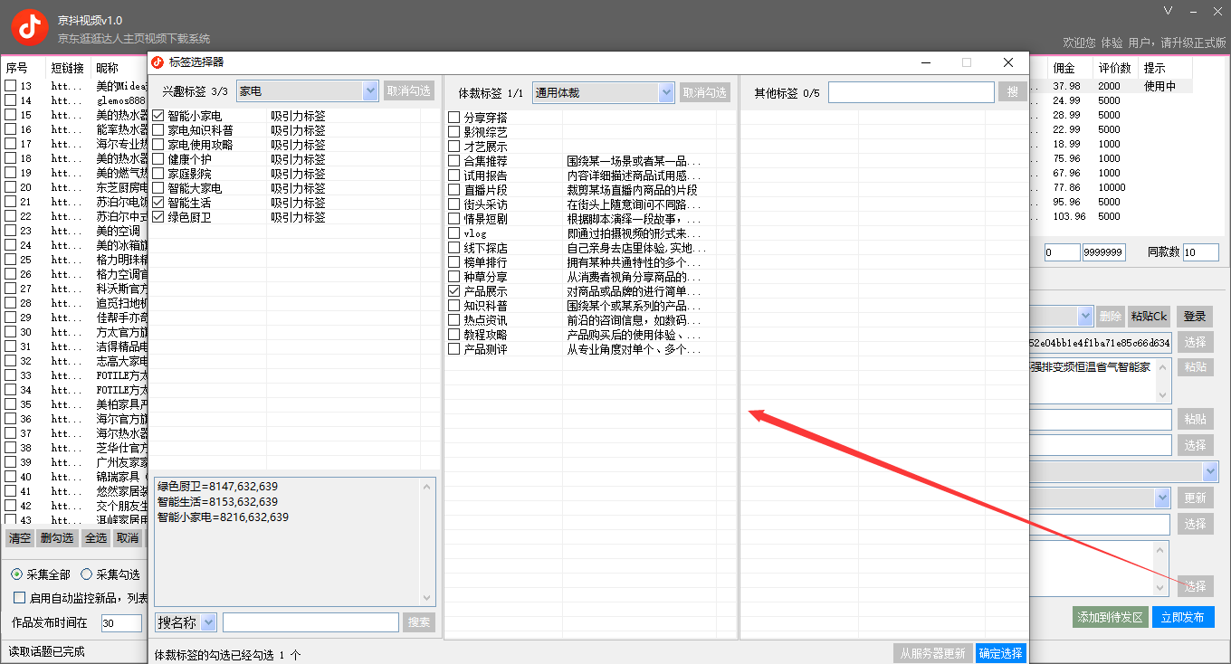Check the 智能小家电 interest tag
This screenshot has height=664, width=1231.
158,116
